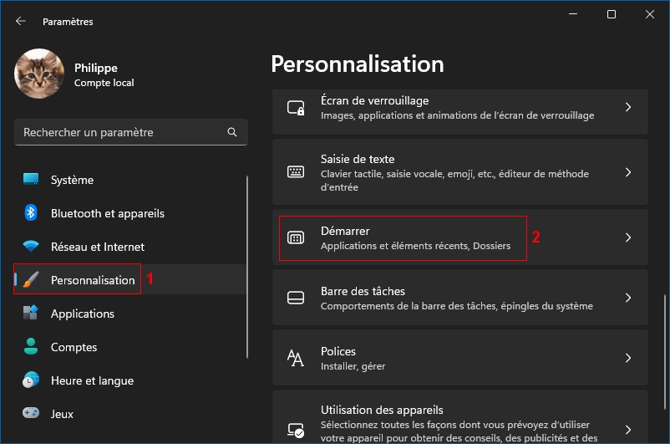Click the Heure et langue clock icon
This screenshot has height=444, width=670.
coord(31,380)
